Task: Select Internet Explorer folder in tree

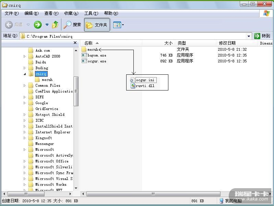Action: coord(53,132)
